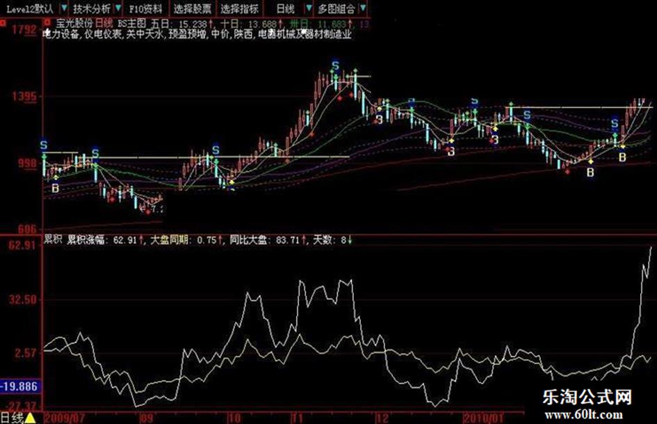This screenshot has width=657, height=424.
Task: Select the 五日: 15.238 moving average value
Action: coord(181,24)
